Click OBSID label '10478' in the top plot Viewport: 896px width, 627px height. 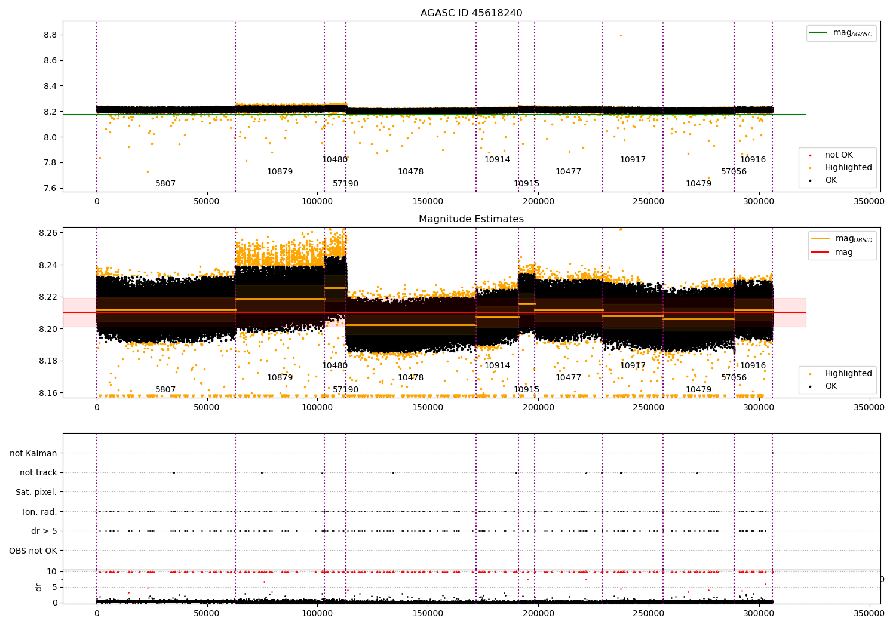[410, 172]
